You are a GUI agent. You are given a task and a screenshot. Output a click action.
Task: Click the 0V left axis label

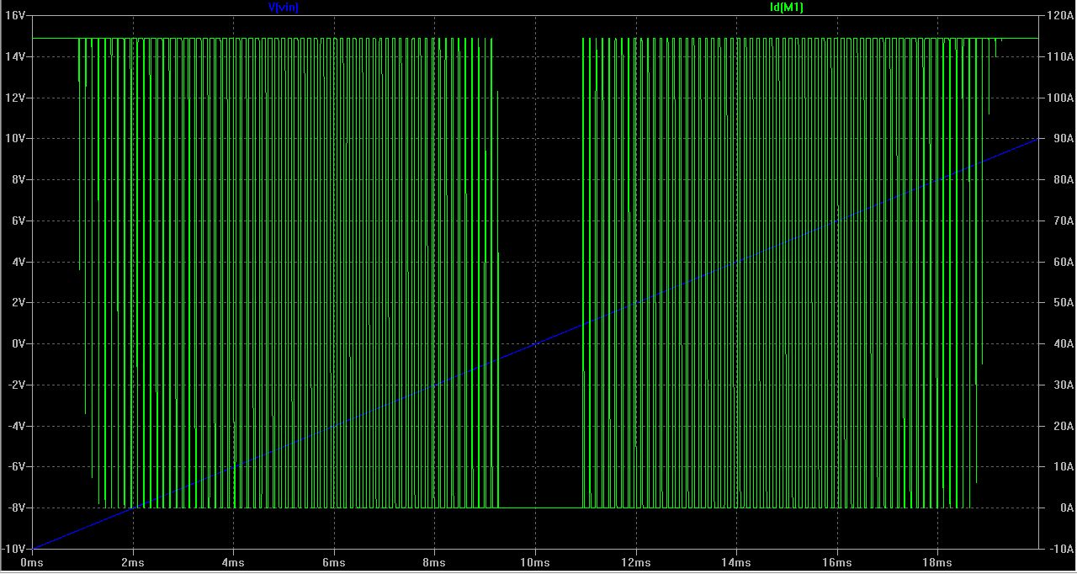point(19,343)
